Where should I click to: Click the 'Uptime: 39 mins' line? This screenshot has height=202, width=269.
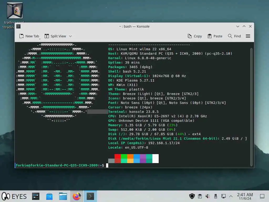click(124, 63)
